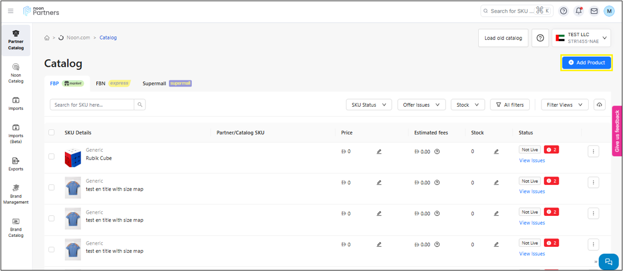This screenshot has width=623, height=271.
Task: Toggle the select-all checkbox in the table header
Action: 52,132
